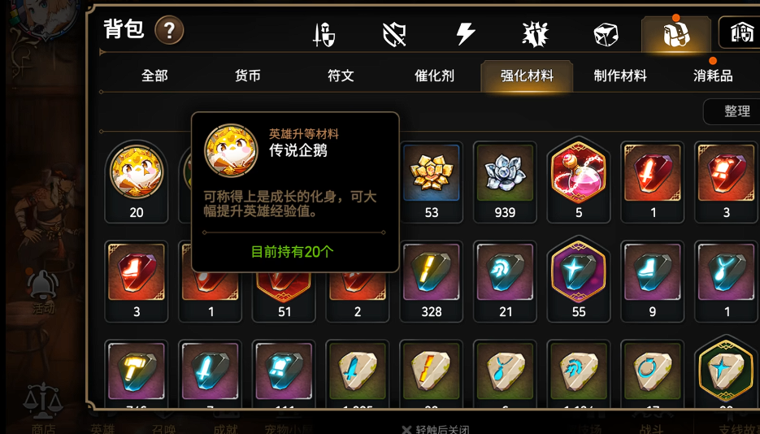Screen dimensions: 760x434
Task: Click the 整理 sort button
Action: tap(736, 111)
